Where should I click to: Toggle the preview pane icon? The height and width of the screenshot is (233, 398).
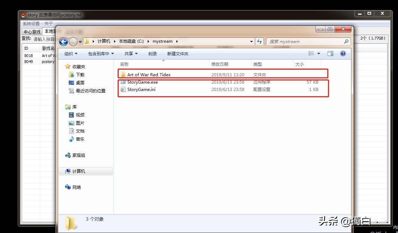click(330, 53)
